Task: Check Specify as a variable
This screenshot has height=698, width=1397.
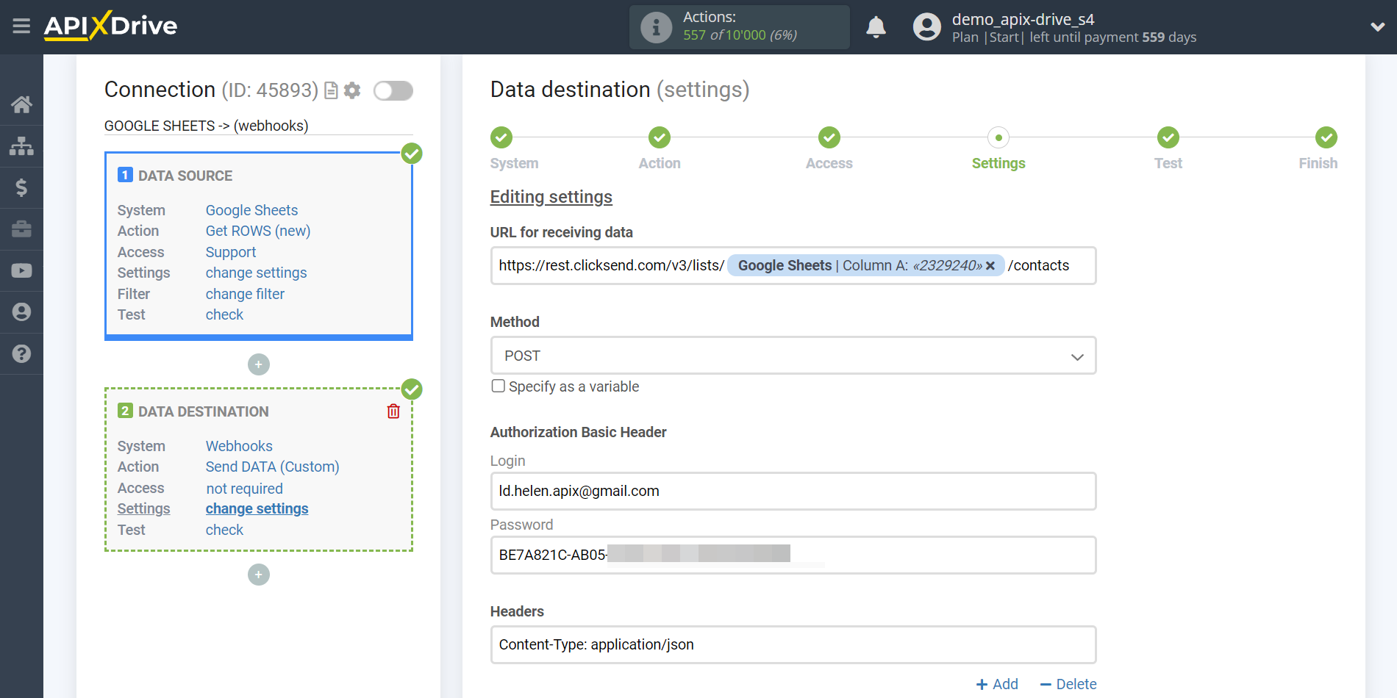Action: click(498, 386)
